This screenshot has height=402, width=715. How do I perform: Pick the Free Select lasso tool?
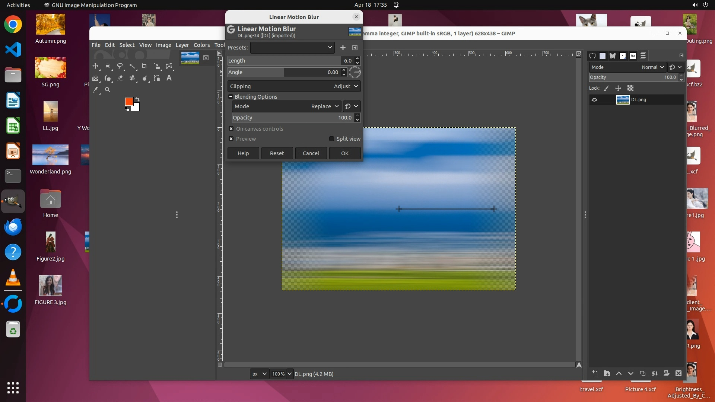tap(120, 66)
